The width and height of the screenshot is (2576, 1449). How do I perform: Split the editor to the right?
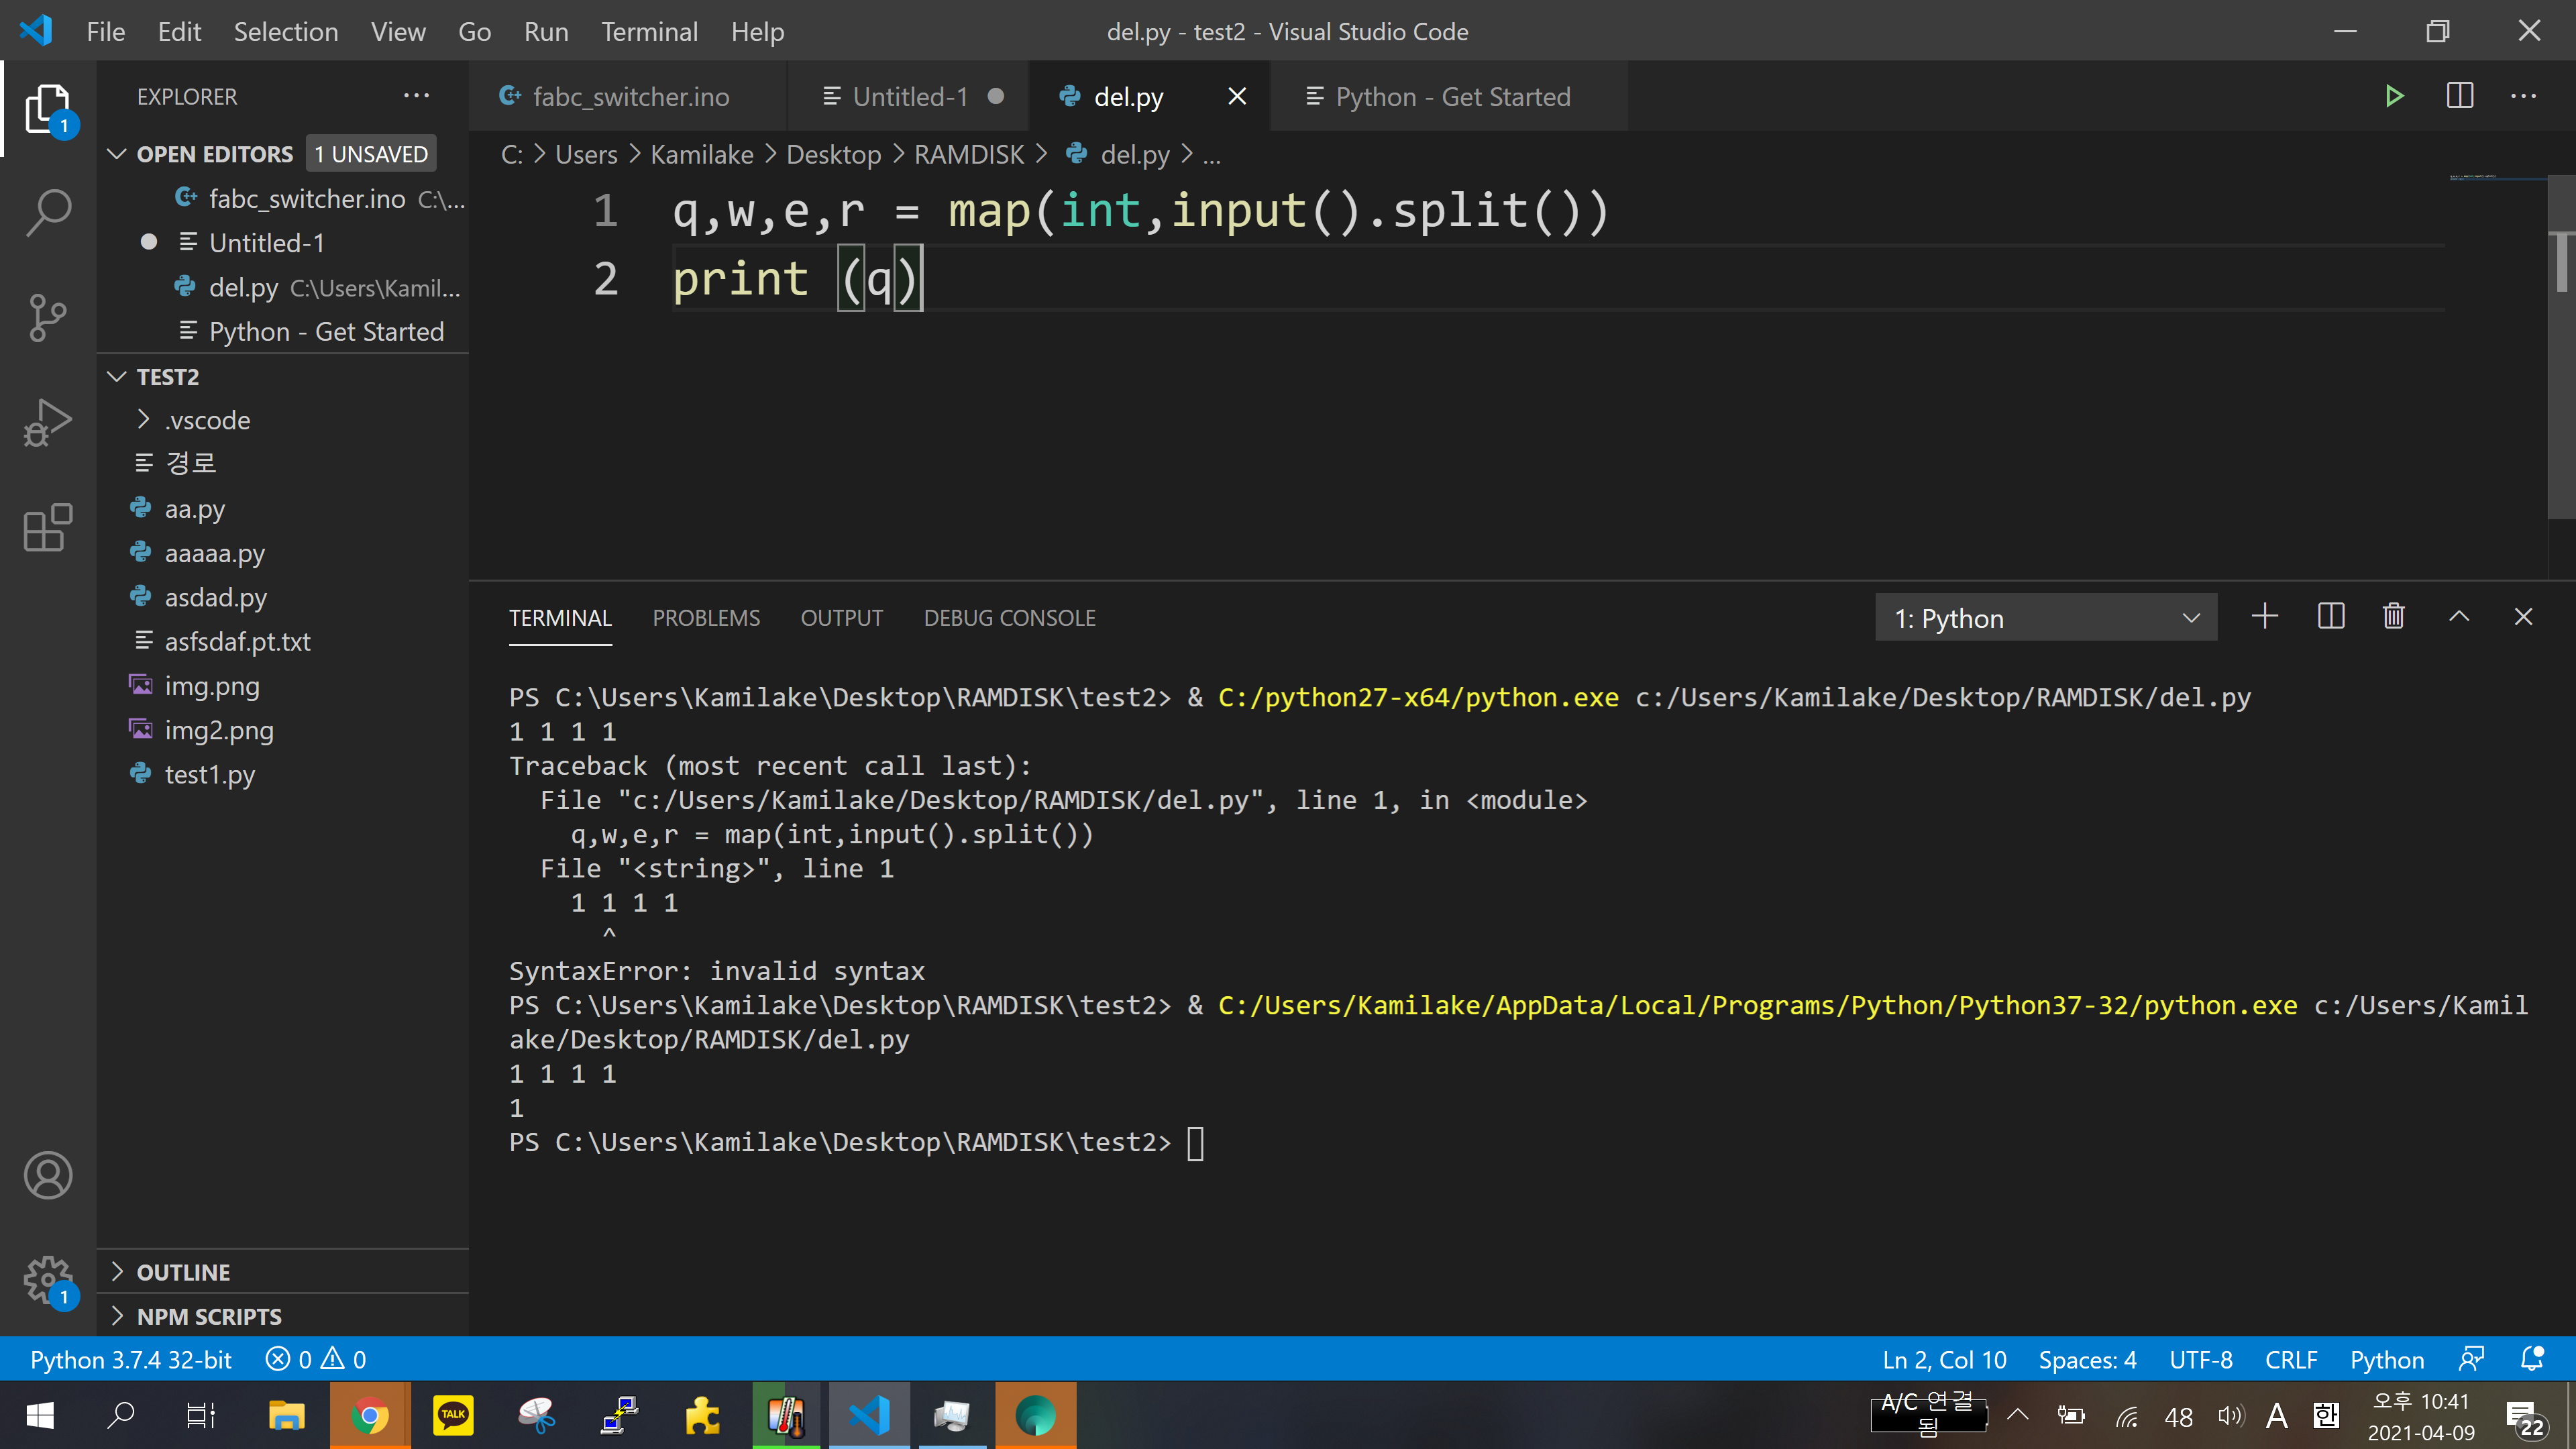2459,97
